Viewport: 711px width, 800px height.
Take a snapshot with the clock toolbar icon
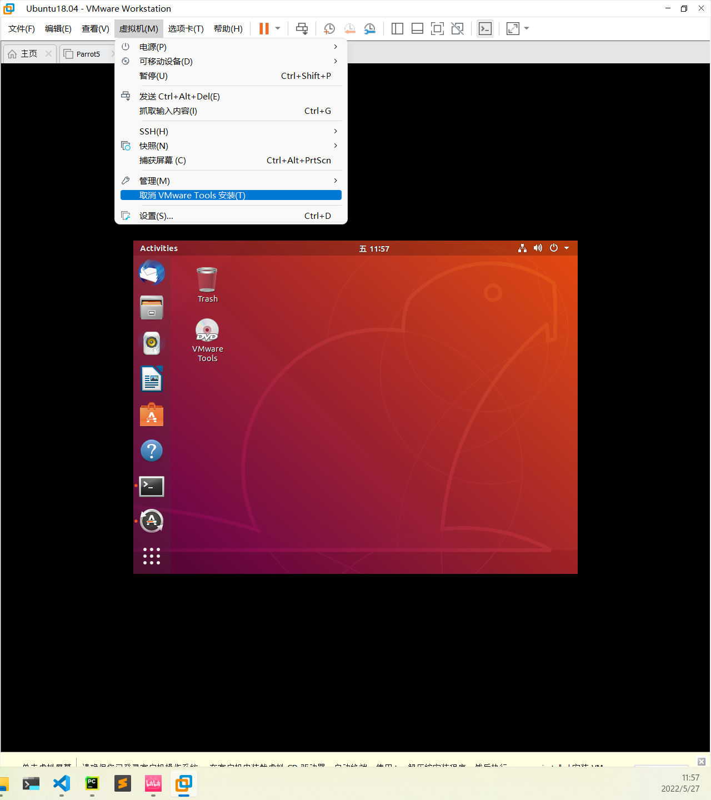pyautogui.click(x=329, y=28)
